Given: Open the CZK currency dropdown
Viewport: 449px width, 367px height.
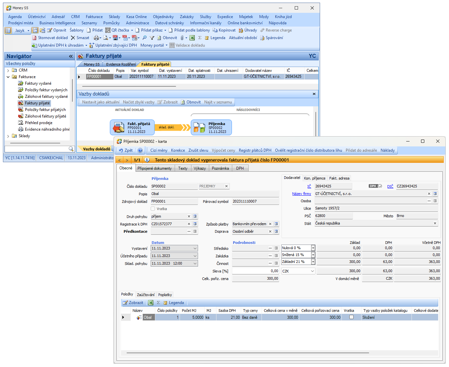Looking at the screenshot, I should [x=312, y=271].
